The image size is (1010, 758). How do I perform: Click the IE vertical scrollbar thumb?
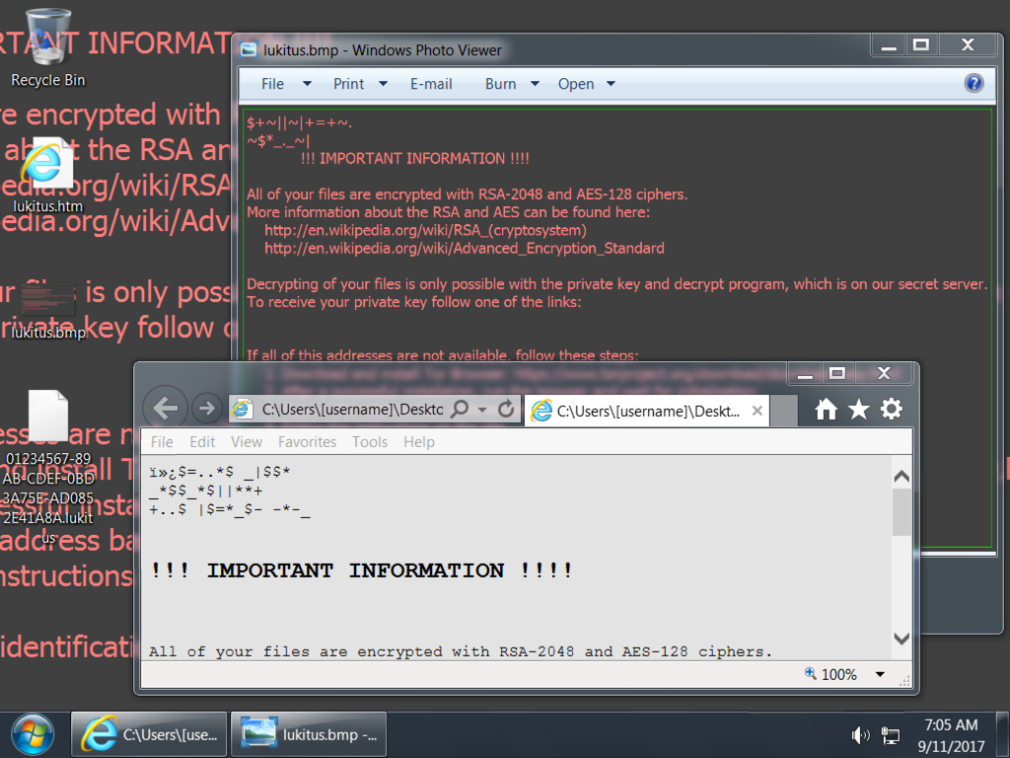tap(902, 512)
